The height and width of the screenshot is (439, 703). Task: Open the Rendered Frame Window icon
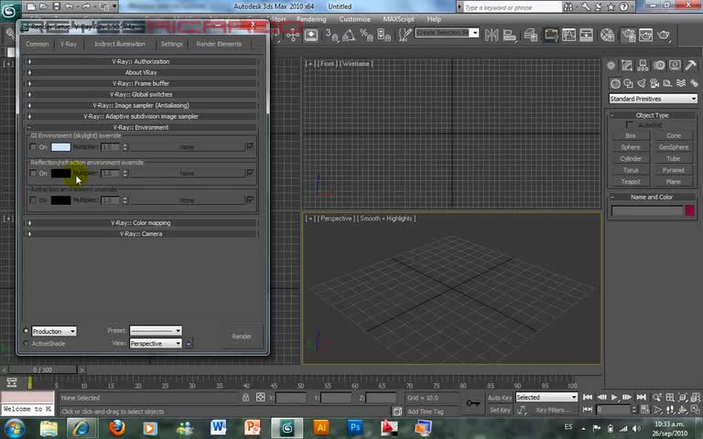645,35
